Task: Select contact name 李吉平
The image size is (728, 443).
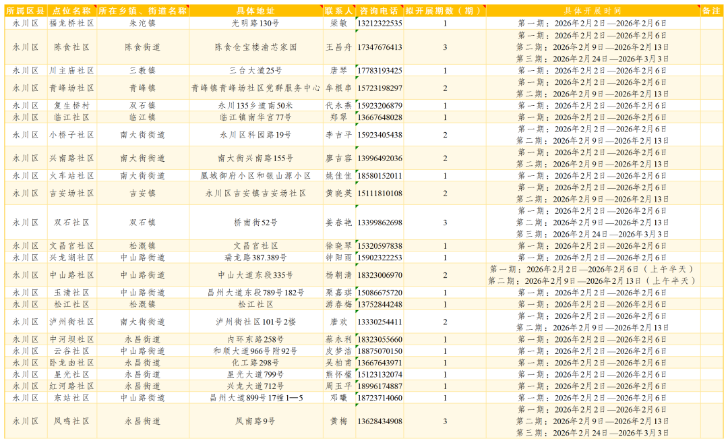Action: point(339,135)
